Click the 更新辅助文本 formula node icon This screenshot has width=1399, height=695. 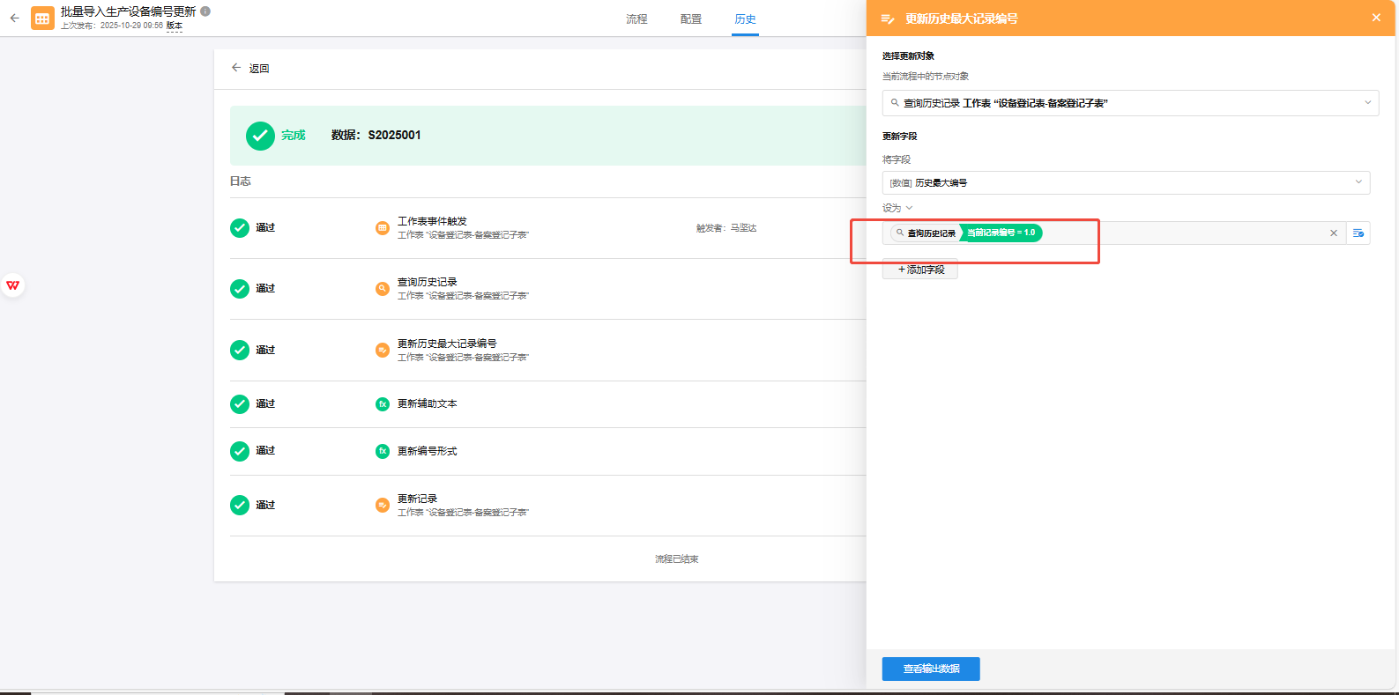point(383,404)
